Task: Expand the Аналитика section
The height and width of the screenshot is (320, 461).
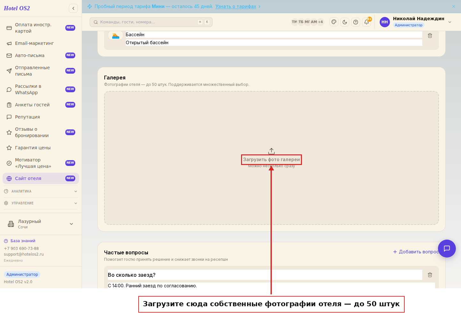Action: 41,191
